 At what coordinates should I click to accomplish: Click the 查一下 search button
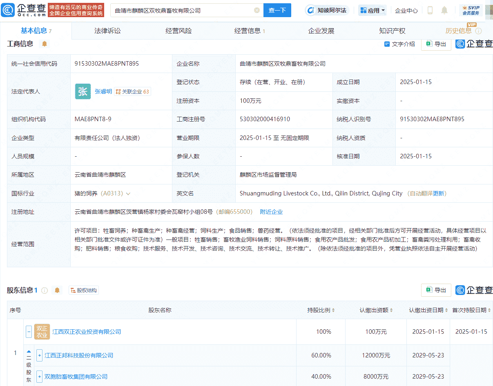tap(277, 10)
